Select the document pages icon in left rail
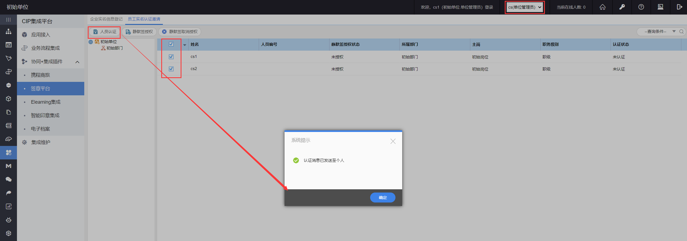The width and height of the screenshot is (687, 241). (8, 112)
